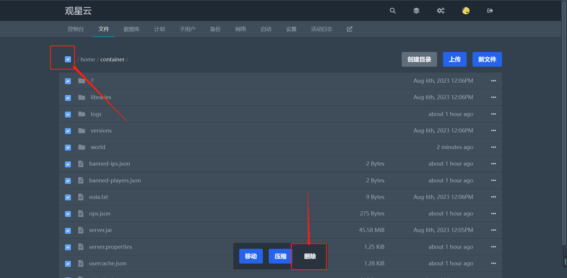Uncheck the server.jar checkbox
This screenshot has height=278, width=567.
click(x=68, y=230)
